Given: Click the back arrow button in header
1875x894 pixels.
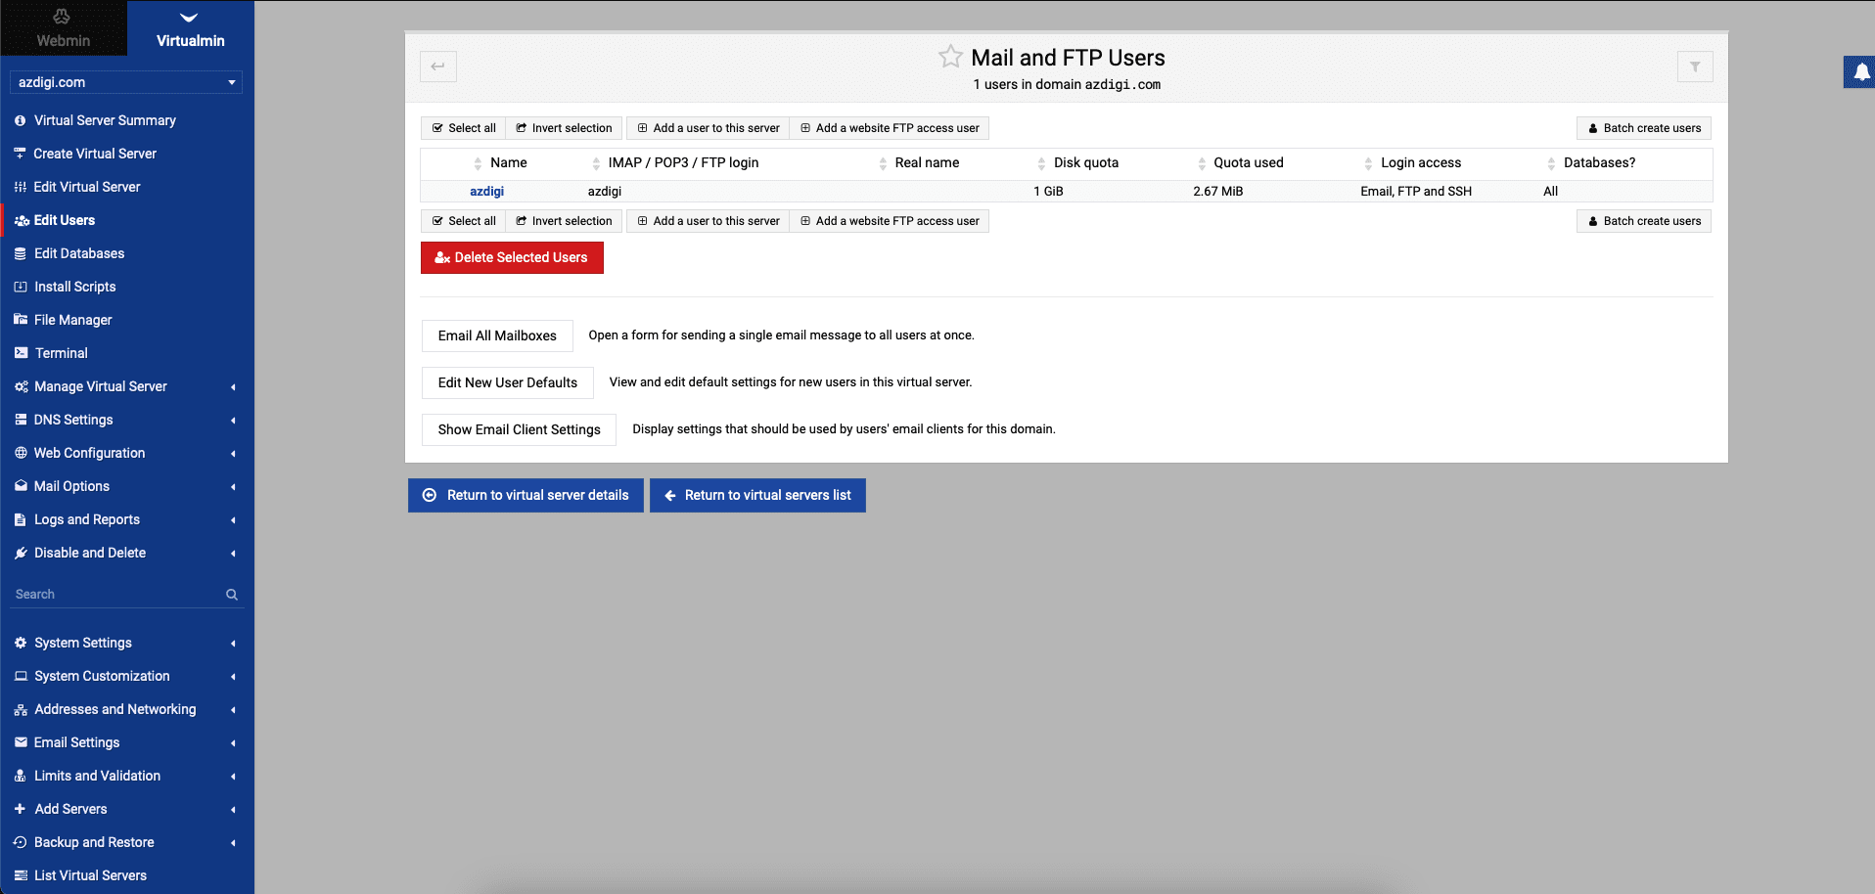Looking at the screenshot, I should pos(438,67).
